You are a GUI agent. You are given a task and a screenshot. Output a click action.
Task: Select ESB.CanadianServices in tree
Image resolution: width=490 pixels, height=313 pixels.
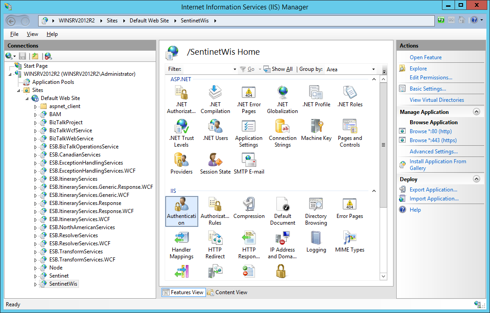(74, 155)
